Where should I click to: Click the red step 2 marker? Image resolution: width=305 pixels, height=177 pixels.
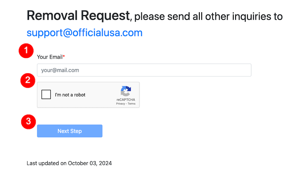pos(28,80)
